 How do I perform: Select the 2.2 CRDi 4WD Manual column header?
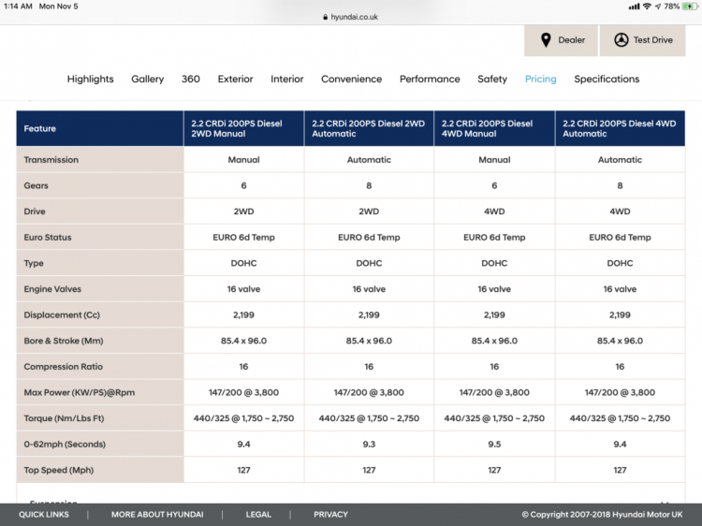click(494, 128)
